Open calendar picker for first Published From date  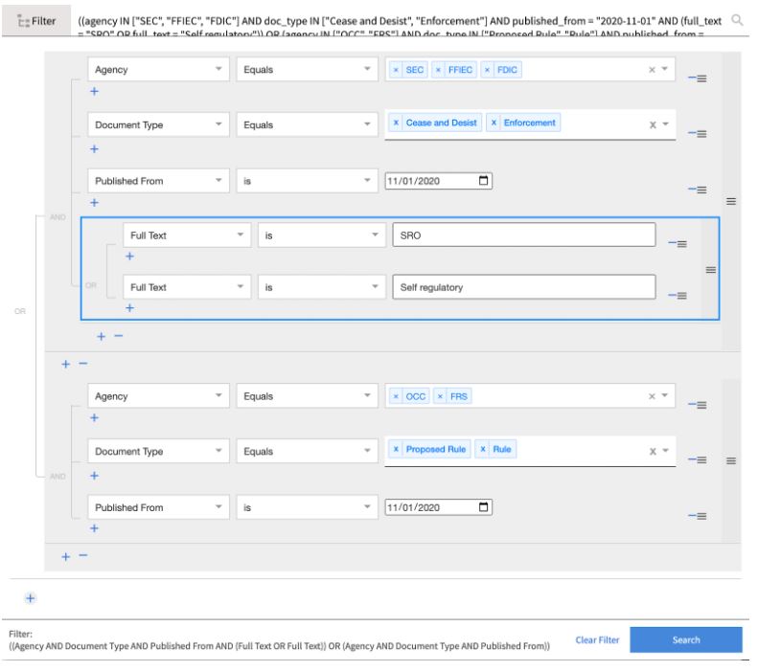(x=483, y=181)
